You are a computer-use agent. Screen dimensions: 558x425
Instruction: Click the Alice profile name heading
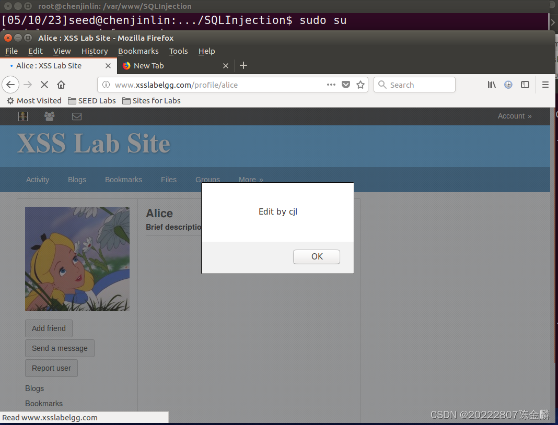tap(159, 213)
